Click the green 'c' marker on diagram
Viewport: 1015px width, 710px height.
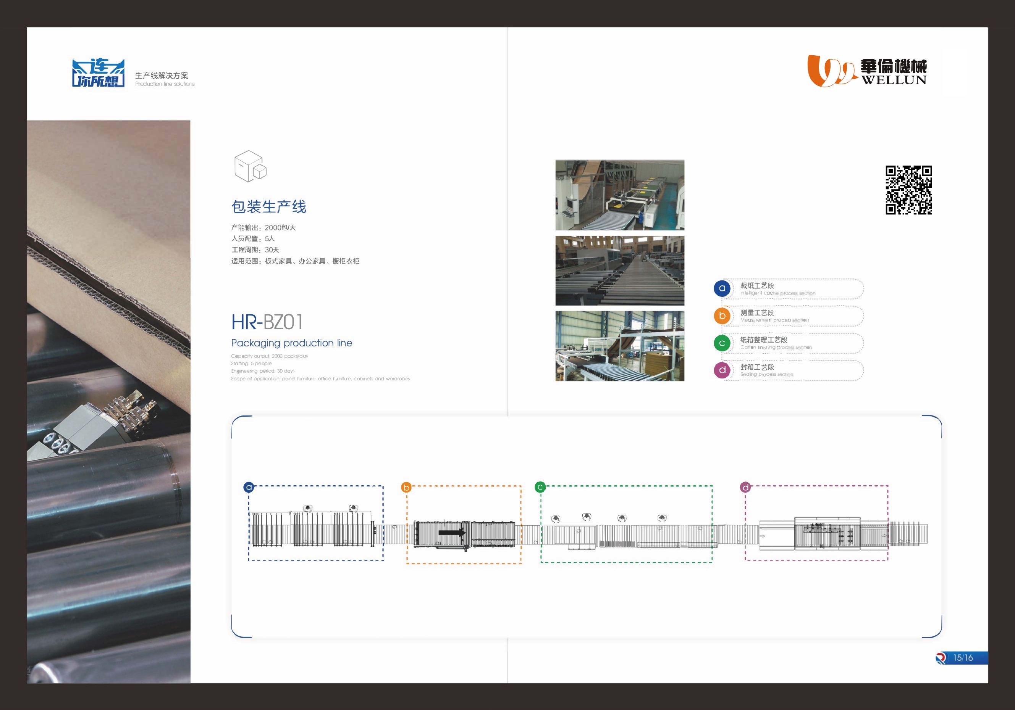click(540, 487)
